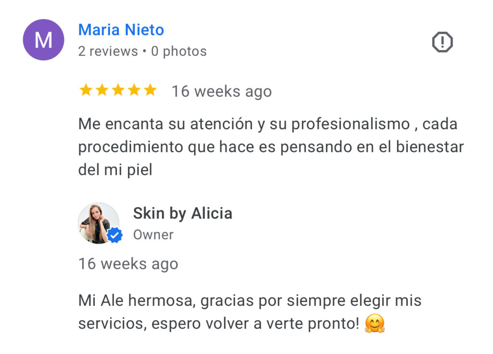Image resolution: width=493 pixels, height=354 pixels.
Task: Click the review text about profesionalismo
Action: (271, 146)
